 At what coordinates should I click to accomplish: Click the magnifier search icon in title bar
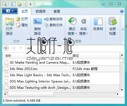(x=4, y=4)
